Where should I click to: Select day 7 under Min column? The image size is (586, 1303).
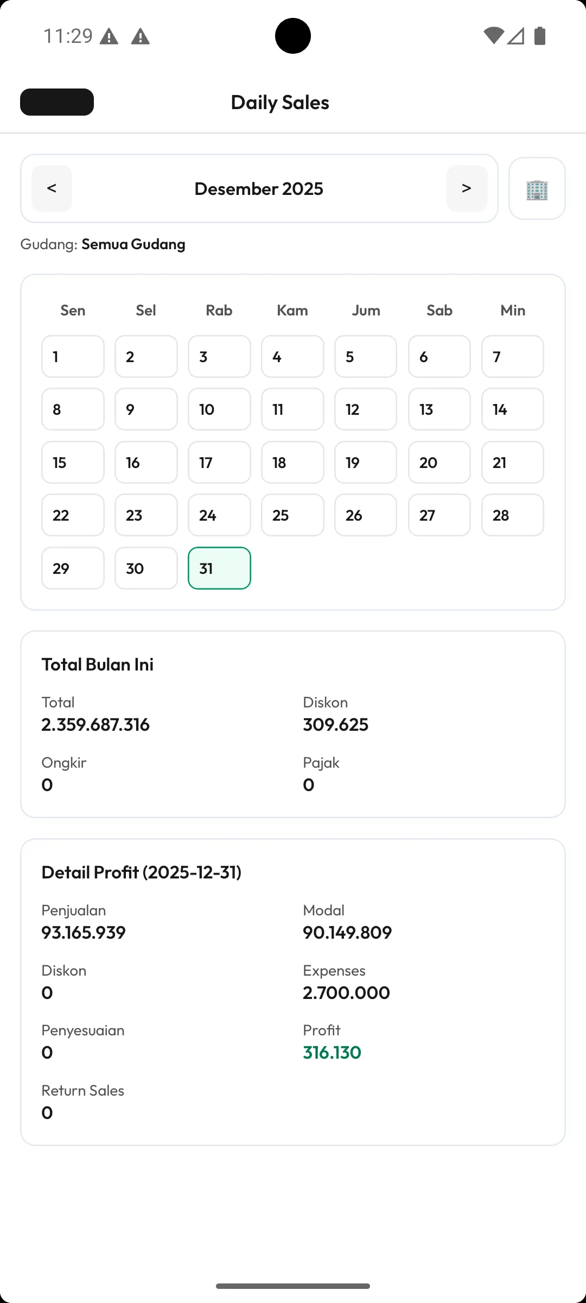pyautogui.click(x=512, y=357)
